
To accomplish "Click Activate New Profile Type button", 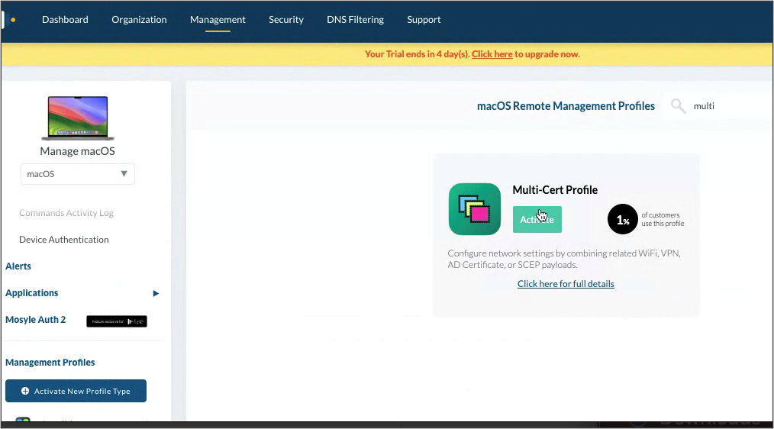I will point(76,391).
